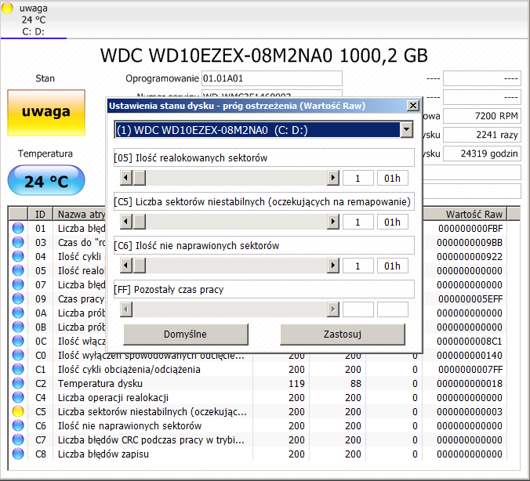Click the blue status orb for attribute 09
Screen dimensions: 530x481
pyautogui.click(x=18, y=298)
